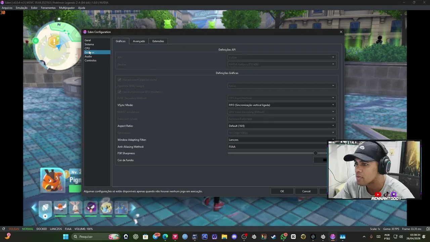
Task: Open the red TF app taskbar icon
Action: 175,237
